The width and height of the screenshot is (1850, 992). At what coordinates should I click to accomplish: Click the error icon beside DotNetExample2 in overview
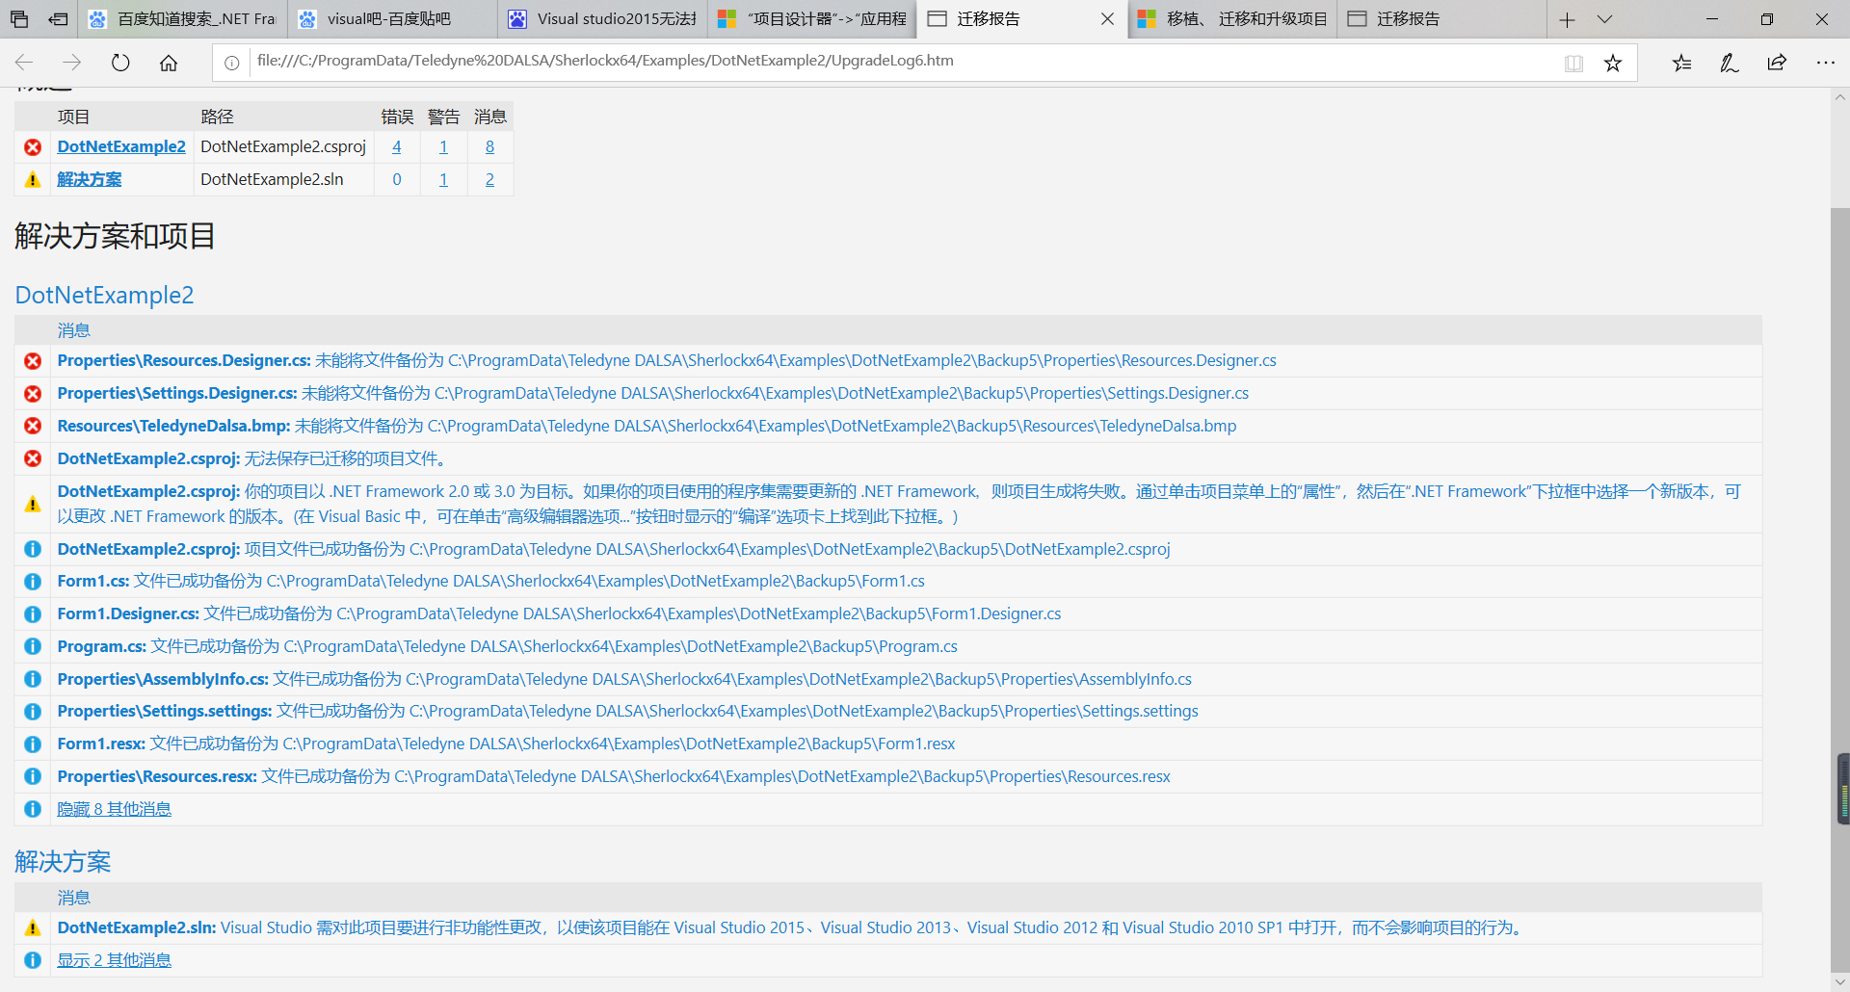click(33, 147)
